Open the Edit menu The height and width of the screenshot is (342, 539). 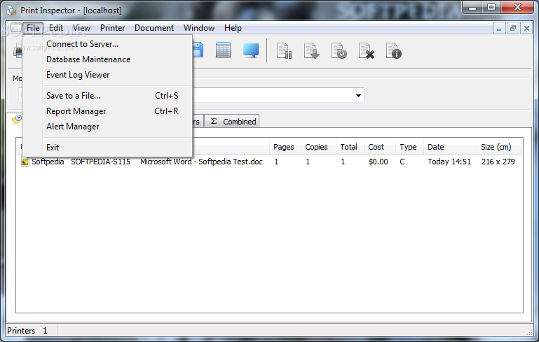(55, 28)
